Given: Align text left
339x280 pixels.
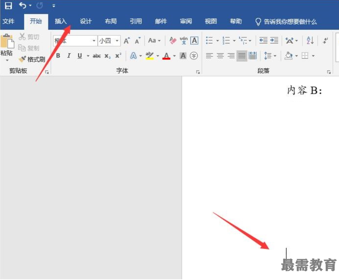Looking at the screenshot, I should tap(209, 56).
